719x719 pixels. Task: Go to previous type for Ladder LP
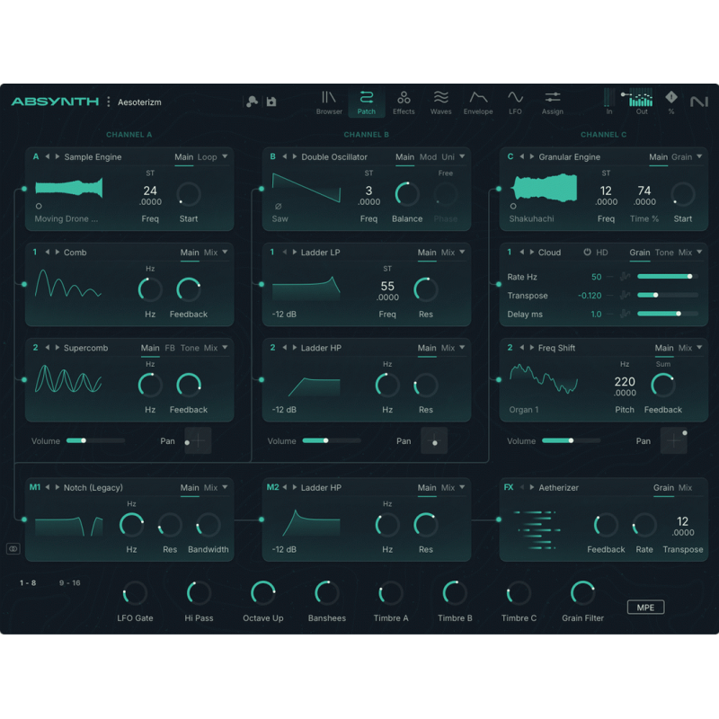(x=284, y=253)
